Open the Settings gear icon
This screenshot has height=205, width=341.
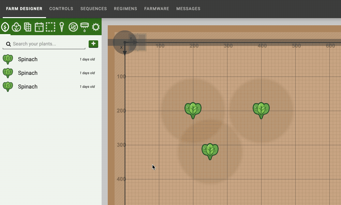96,27
